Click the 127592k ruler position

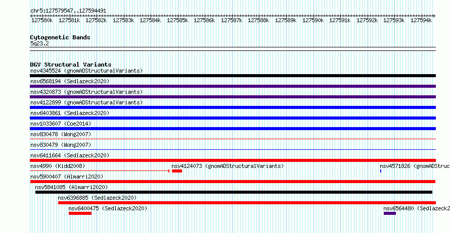pos(367,20)
